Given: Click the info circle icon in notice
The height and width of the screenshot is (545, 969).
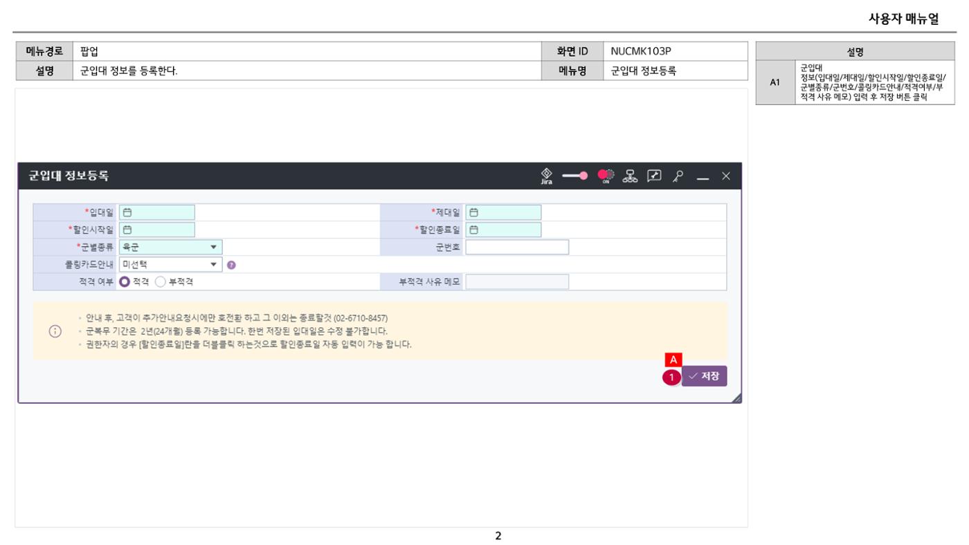Looking at the screenshot, I should coord(55,331).
